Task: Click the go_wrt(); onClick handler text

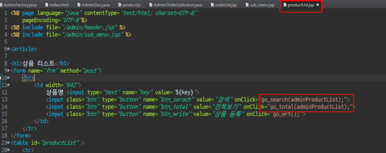Action: (x=286, y=114)
